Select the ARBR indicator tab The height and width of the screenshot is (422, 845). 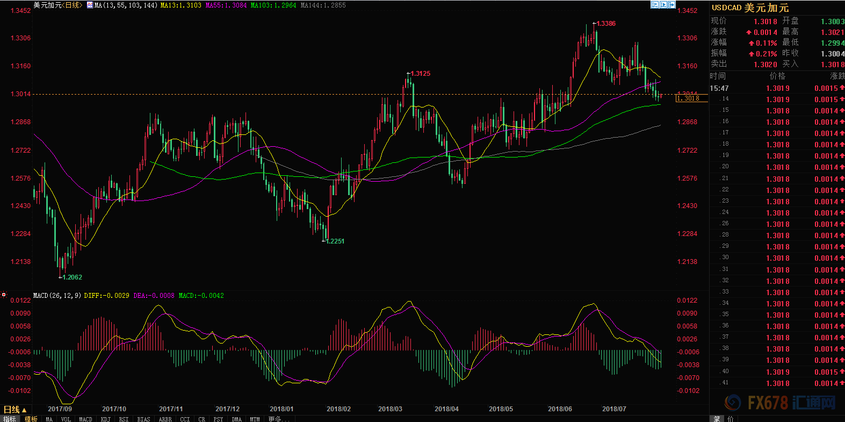pyautogui.click(x=165, y=419)
